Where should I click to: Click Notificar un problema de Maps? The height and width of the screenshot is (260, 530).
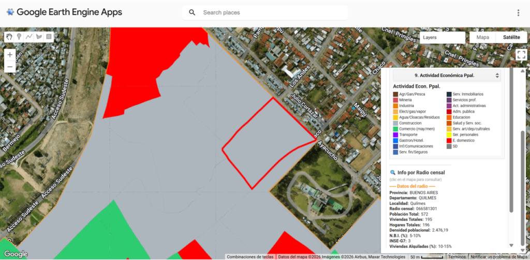[x=499, y=256]
